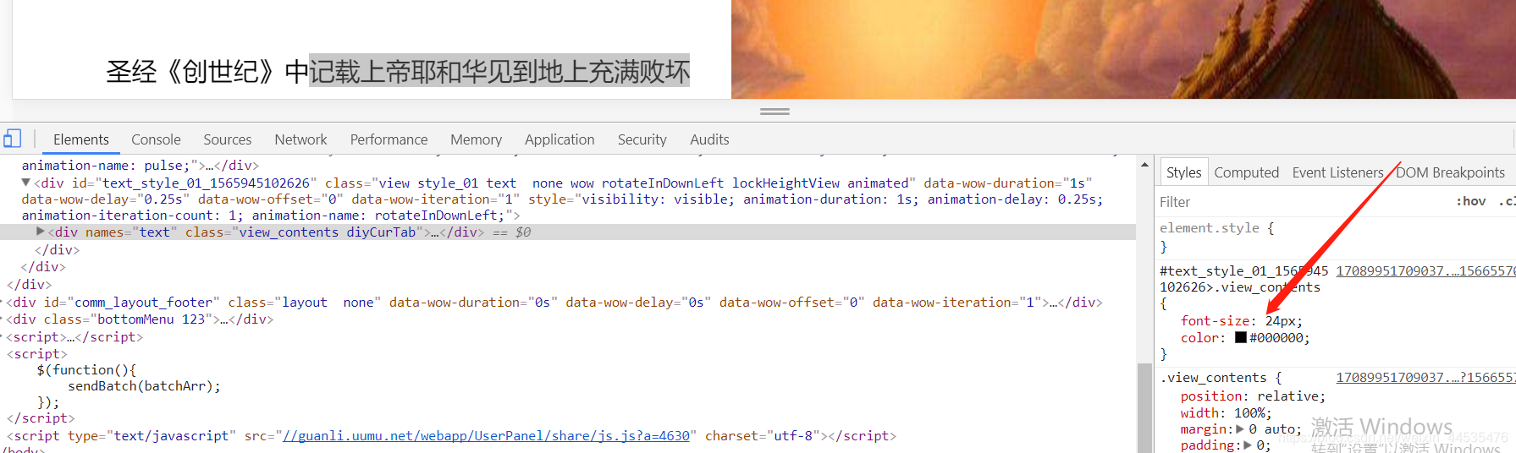Open the DOM Breakpoints pane tab
Image resolution: width=1516 pixels, height=453 pixels.
coord(1450,172)
